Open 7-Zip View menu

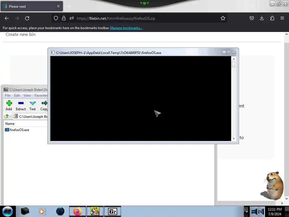tap(27, 96)
